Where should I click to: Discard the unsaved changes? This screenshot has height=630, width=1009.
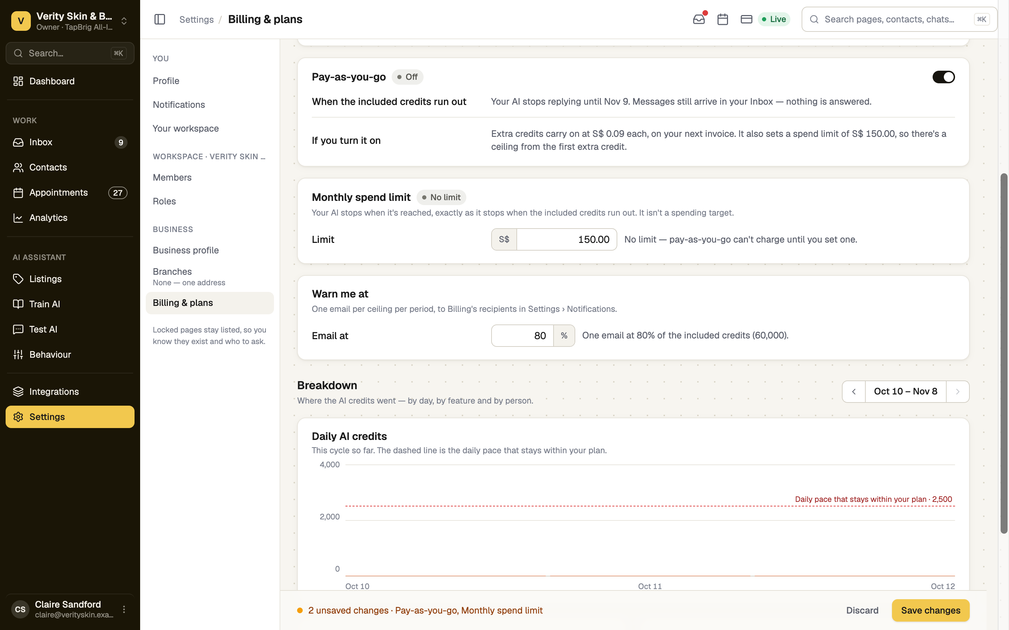coord(862,610)
